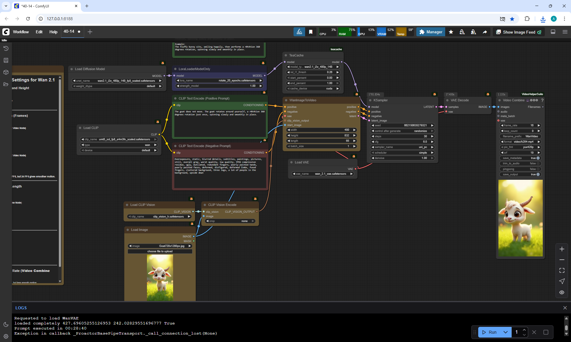Click the fit view canvas icon
571x342 pixels.
click(561, 270)
